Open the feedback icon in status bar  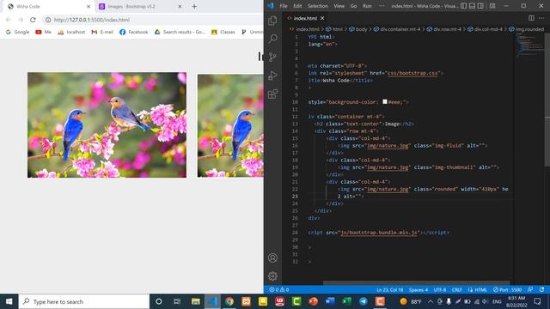530,290
